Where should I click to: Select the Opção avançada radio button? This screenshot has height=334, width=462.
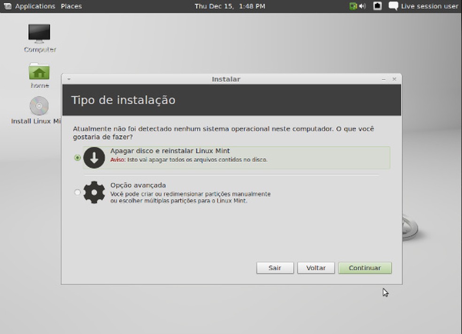point(77,192)
